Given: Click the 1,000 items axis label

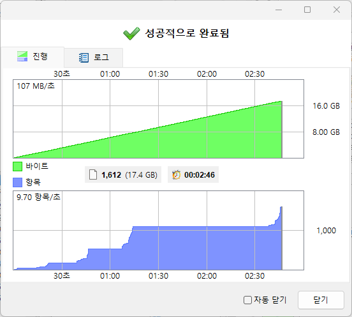Looking at the screenshot, I should tap(326, 231).
